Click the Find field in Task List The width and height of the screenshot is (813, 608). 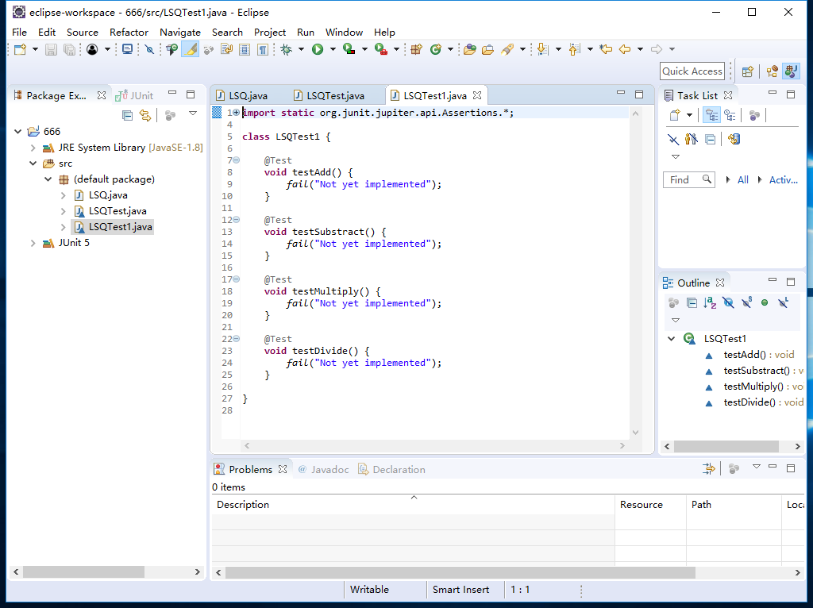click(x=689, y=180)
